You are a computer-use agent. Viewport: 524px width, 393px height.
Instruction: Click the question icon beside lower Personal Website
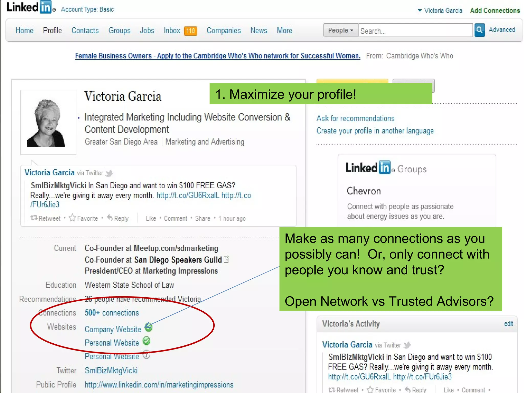click(146, 355)
